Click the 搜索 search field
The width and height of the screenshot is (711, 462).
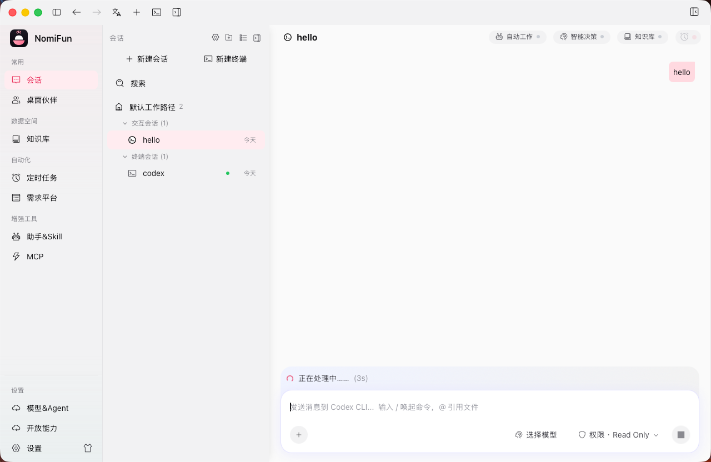186,83
